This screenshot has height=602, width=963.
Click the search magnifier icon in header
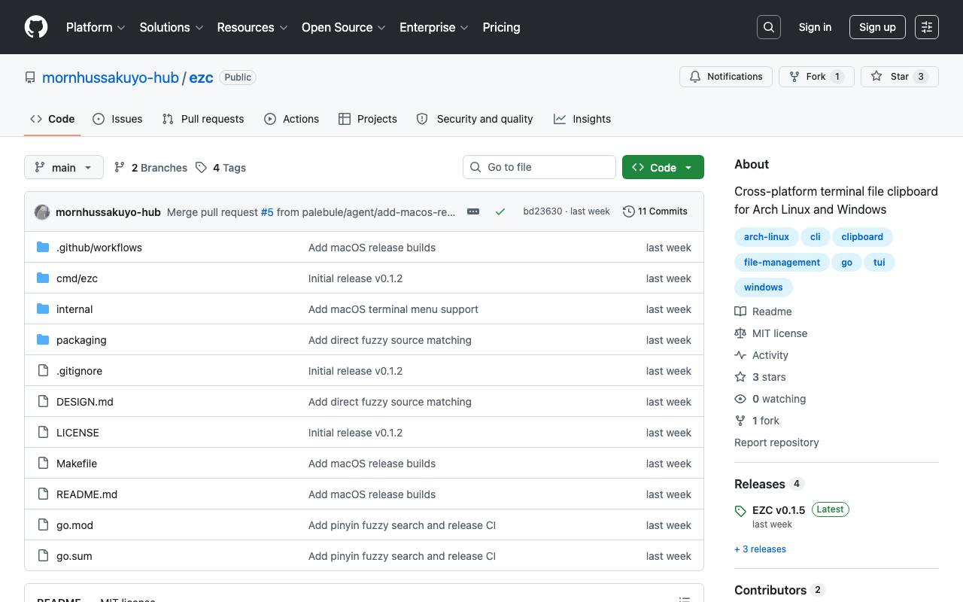pos(769,27)
